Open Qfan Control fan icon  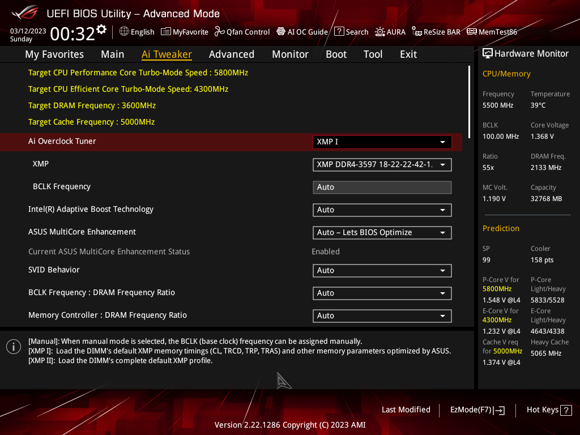click(219, 32)
